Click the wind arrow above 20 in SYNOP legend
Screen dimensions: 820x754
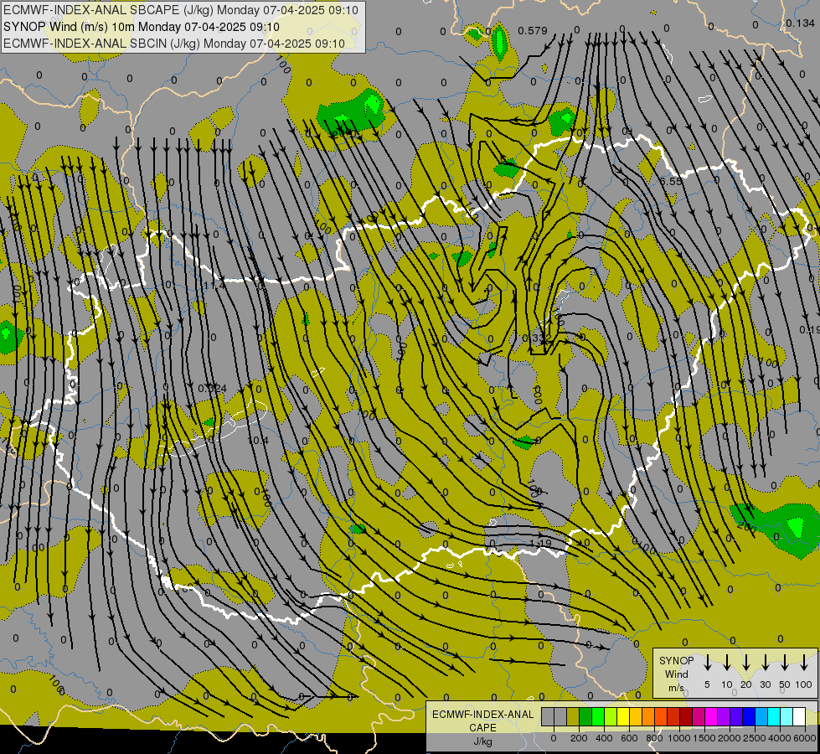(x=745, y=663)
